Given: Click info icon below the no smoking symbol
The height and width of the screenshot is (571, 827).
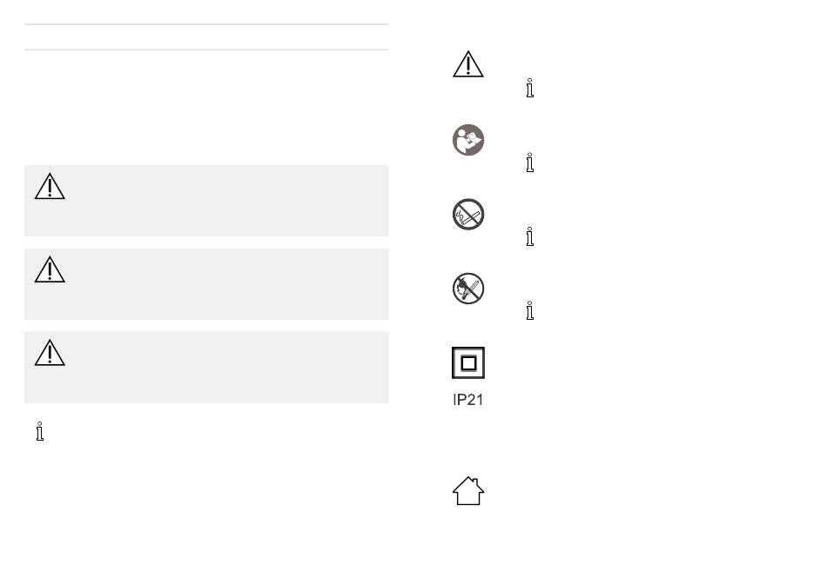Looking at the screenshot, I should [530, 236].
